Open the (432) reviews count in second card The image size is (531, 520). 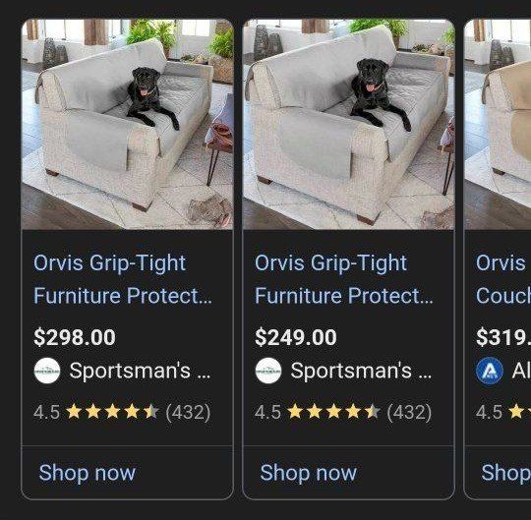409,412
